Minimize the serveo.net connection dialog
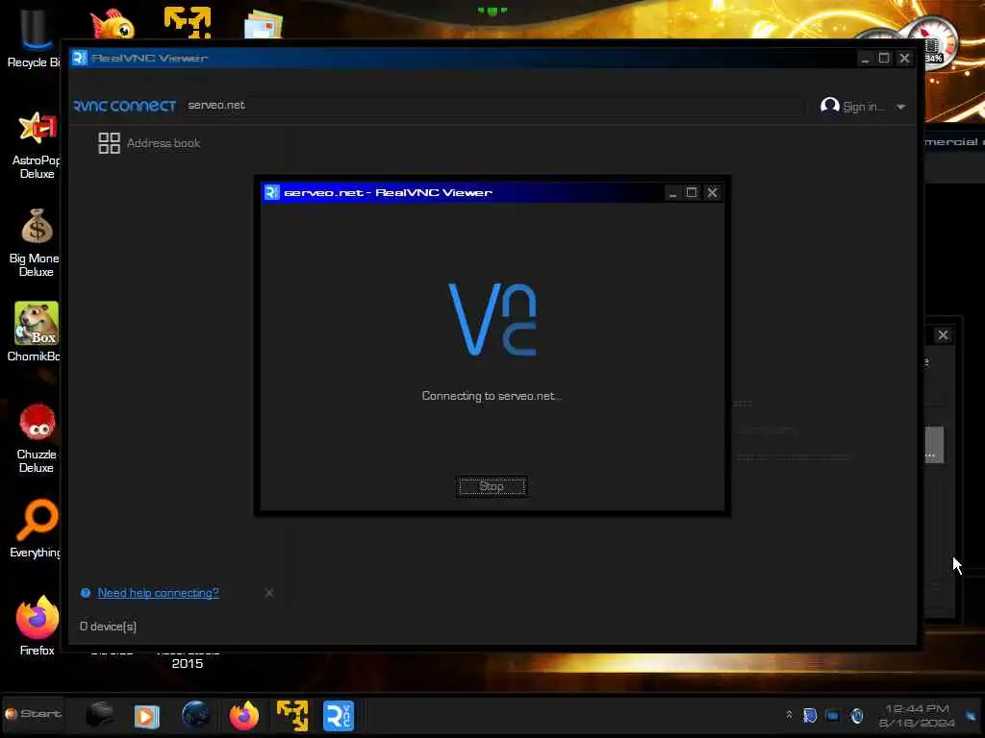 672,192
